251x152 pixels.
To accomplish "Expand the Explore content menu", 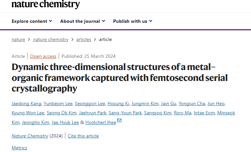I will coord(32,21).
